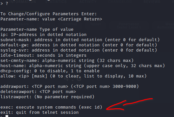Click the Telnet tag

[x=96, y=24]
